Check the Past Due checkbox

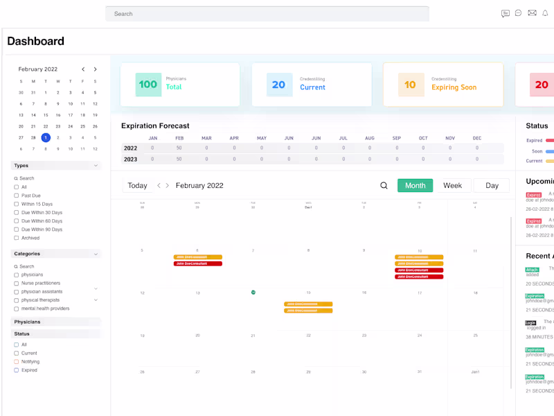[x=16, y=196]
